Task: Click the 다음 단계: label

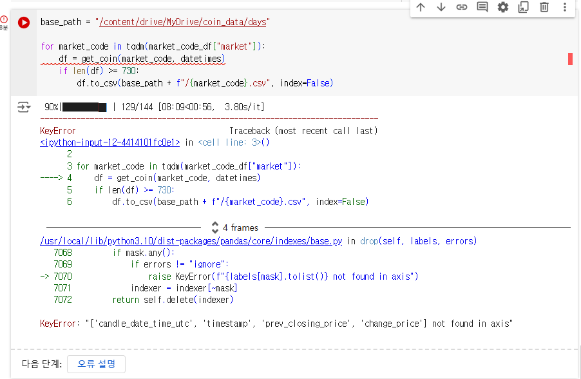Action: click(41, 364)
